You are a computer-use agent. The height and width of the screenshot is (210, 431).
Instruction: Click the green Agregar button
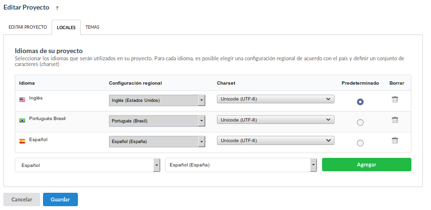[x=366, y=165]
